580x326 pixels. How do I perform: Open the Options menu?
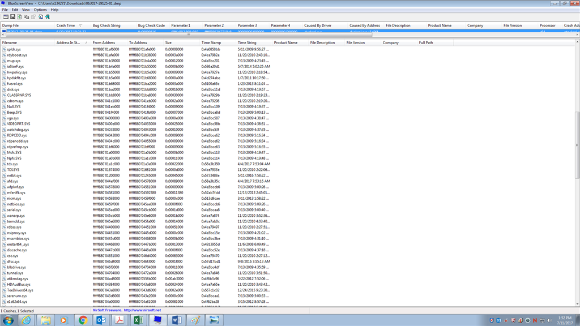(x=40, y=10)
